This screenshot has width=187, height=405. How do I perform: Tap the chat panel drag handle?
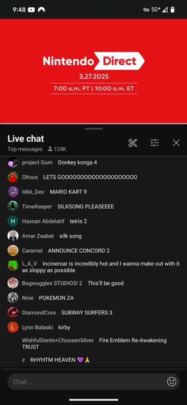93,129
